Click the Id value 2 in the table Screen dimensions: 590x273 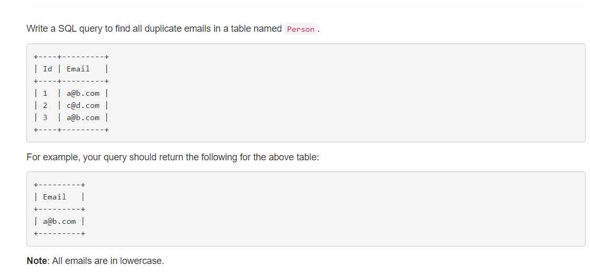(45, 105)
